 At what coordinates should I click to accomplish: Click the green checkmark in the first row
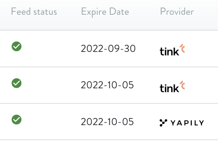(x=17, y=46)
